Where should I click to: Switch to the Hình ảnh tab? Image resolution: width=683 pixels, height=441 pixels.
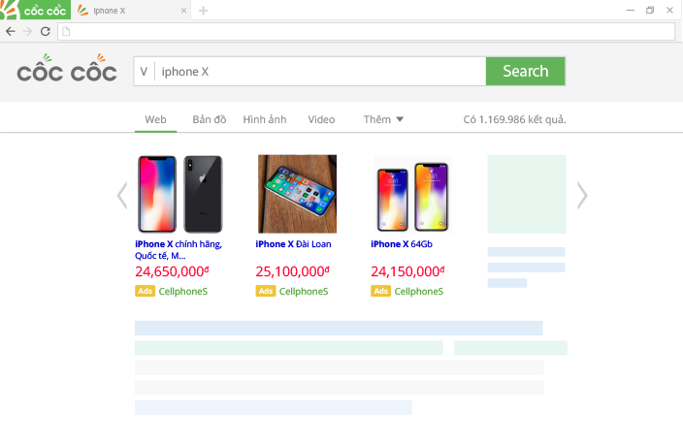click(x=264, y=119)
